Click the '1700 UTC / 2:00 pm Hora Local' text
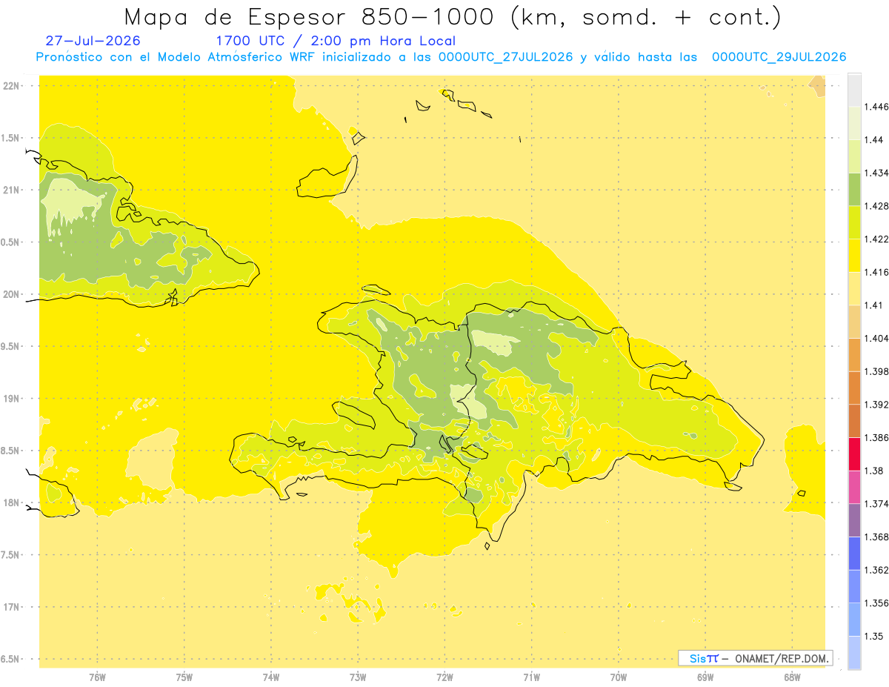Screen dimensions: 889x687 point(336,42)
